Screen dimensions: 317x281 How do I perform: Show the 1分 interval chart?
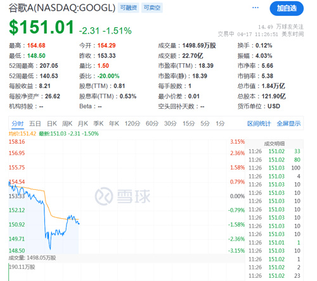[220, 123]
